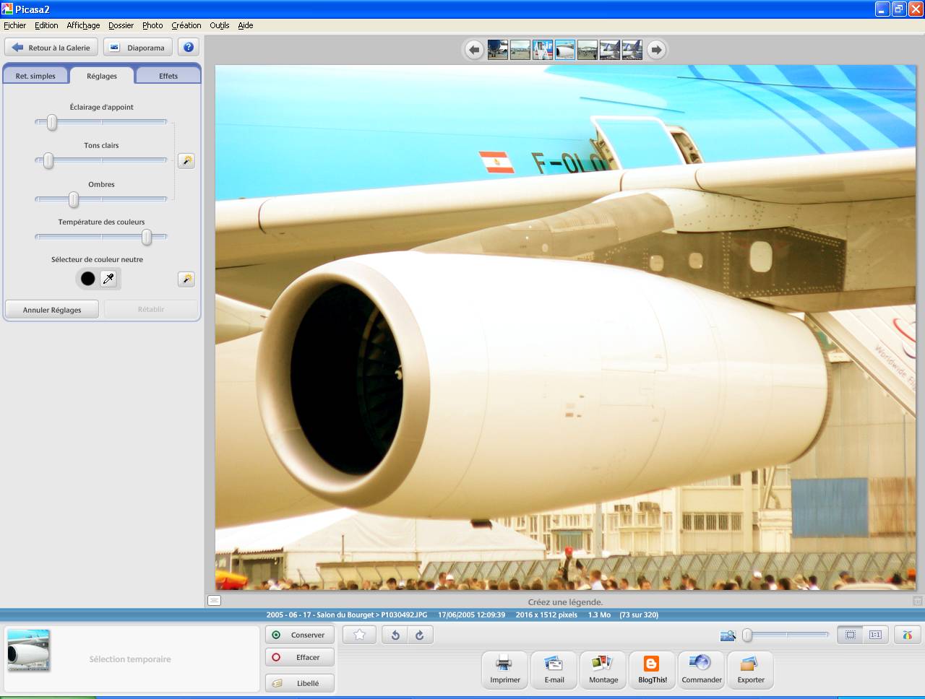Viewport: 925px width, 699px height.
Task: Open the Fichier menu
Action: click(x=14, y=25)
